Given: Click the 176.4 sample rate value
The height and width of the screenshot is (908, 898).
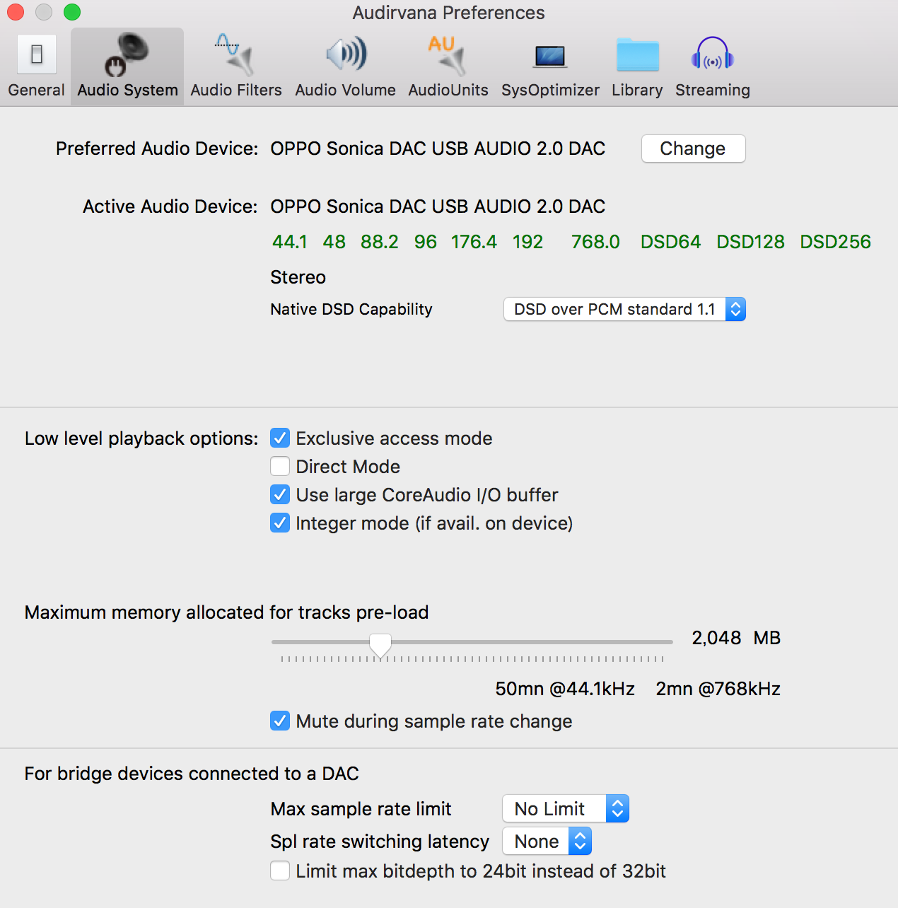Looking at the screenshot, I should click(x=474, y=242).
